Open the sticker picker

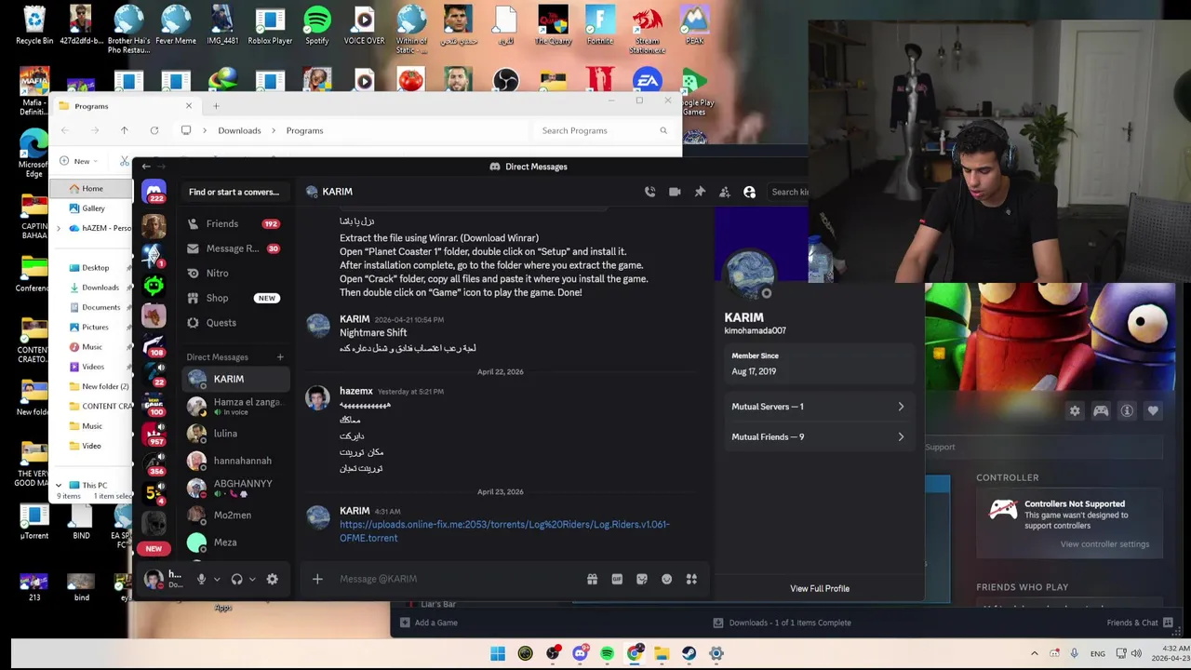pyautogui.click(x=642, y=579)
